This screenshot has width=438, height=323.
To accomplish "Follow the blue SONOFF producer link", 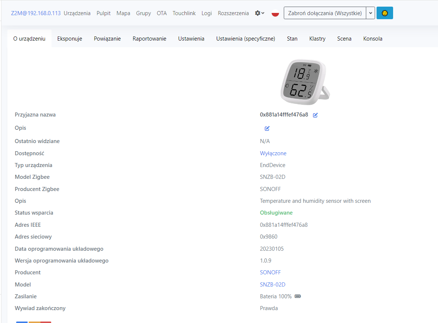I will [271, 272].
